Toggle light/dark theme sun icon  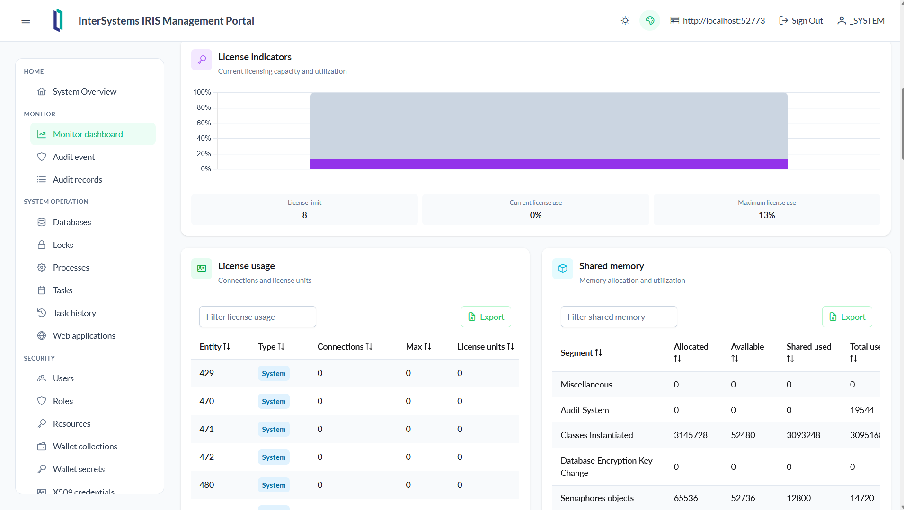point(625,20)
